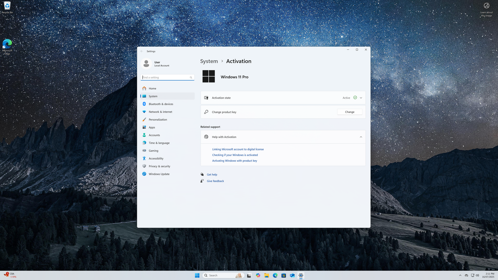Open Windows Update settings
498x280 pixels.
(x=167, y=174)
